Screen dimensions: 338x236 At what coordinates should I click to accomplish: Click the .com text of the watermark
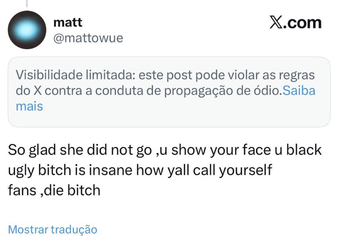302,23
